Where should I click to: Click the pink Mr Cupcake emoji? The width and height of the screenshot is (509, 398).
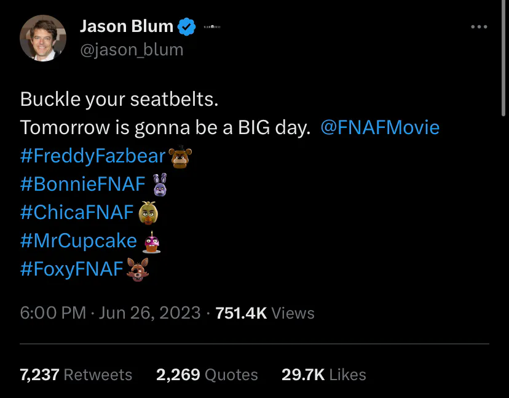coord(151,241)
